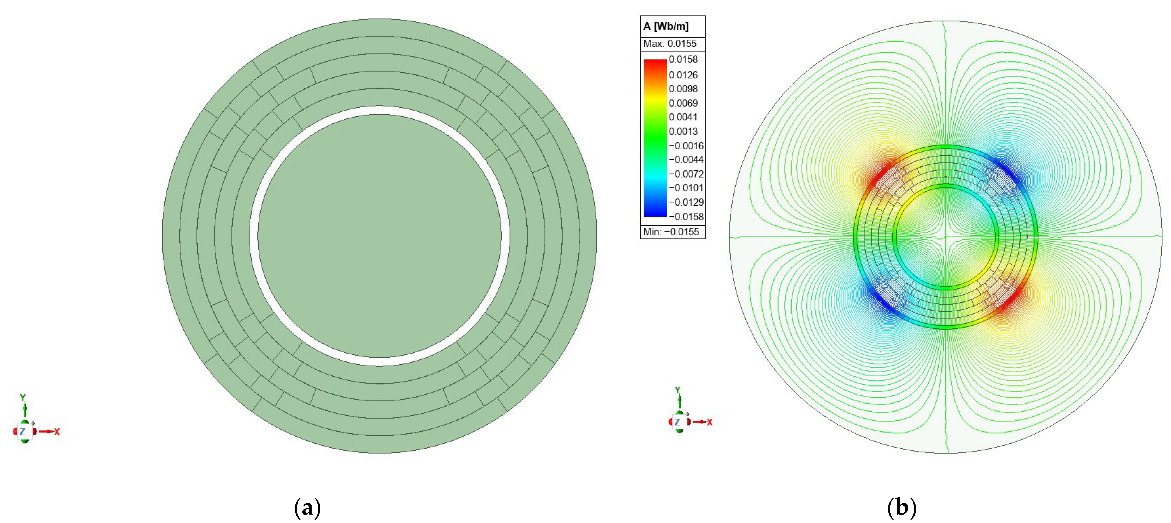
Task: Select the A [Wb/m] legend title
Action: [666, 26]
